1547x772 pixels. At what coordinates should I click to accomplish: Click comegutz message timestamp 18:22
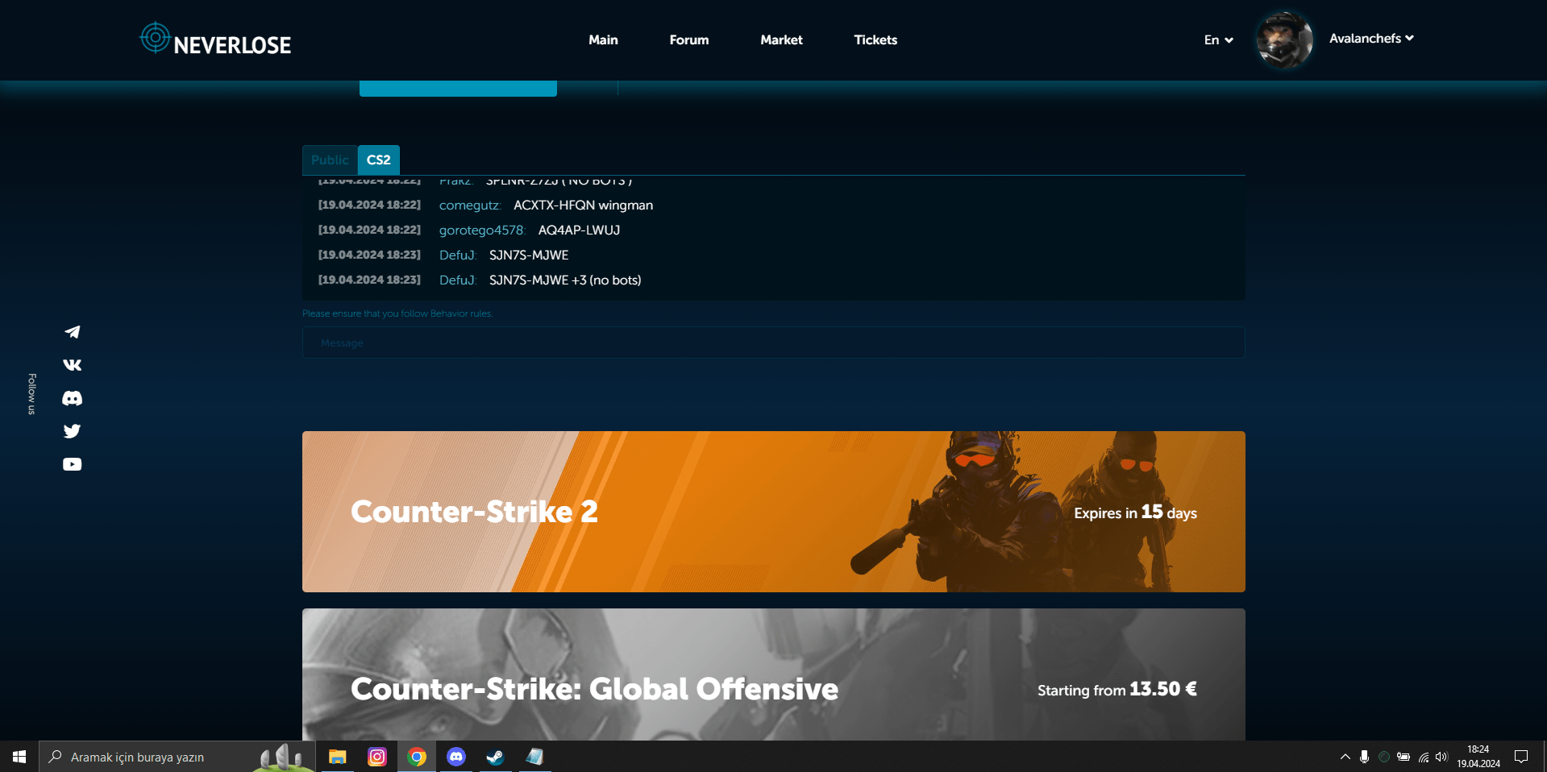(x=369, y=205)
